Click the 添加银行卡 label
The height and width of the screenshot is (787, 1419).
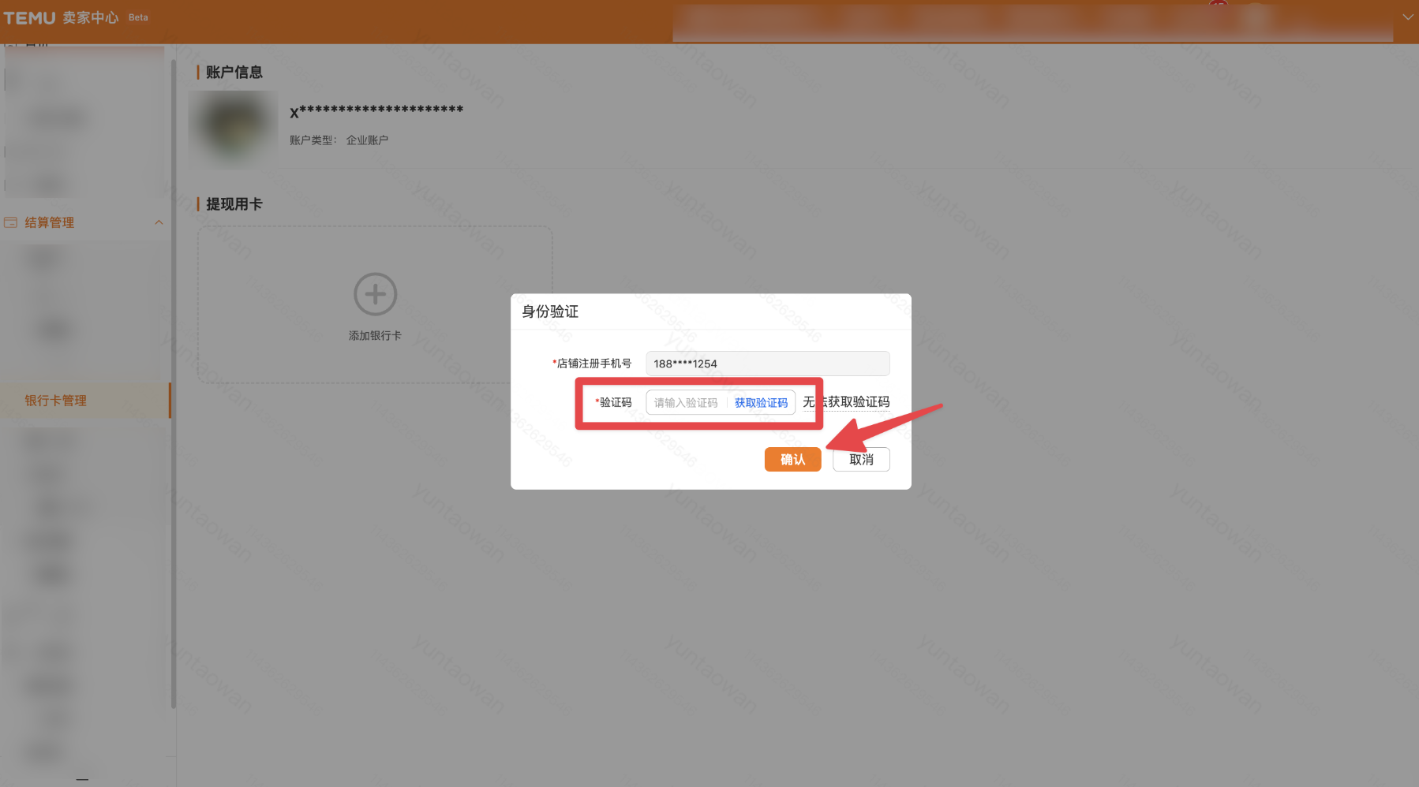click(x=375, y=336)
